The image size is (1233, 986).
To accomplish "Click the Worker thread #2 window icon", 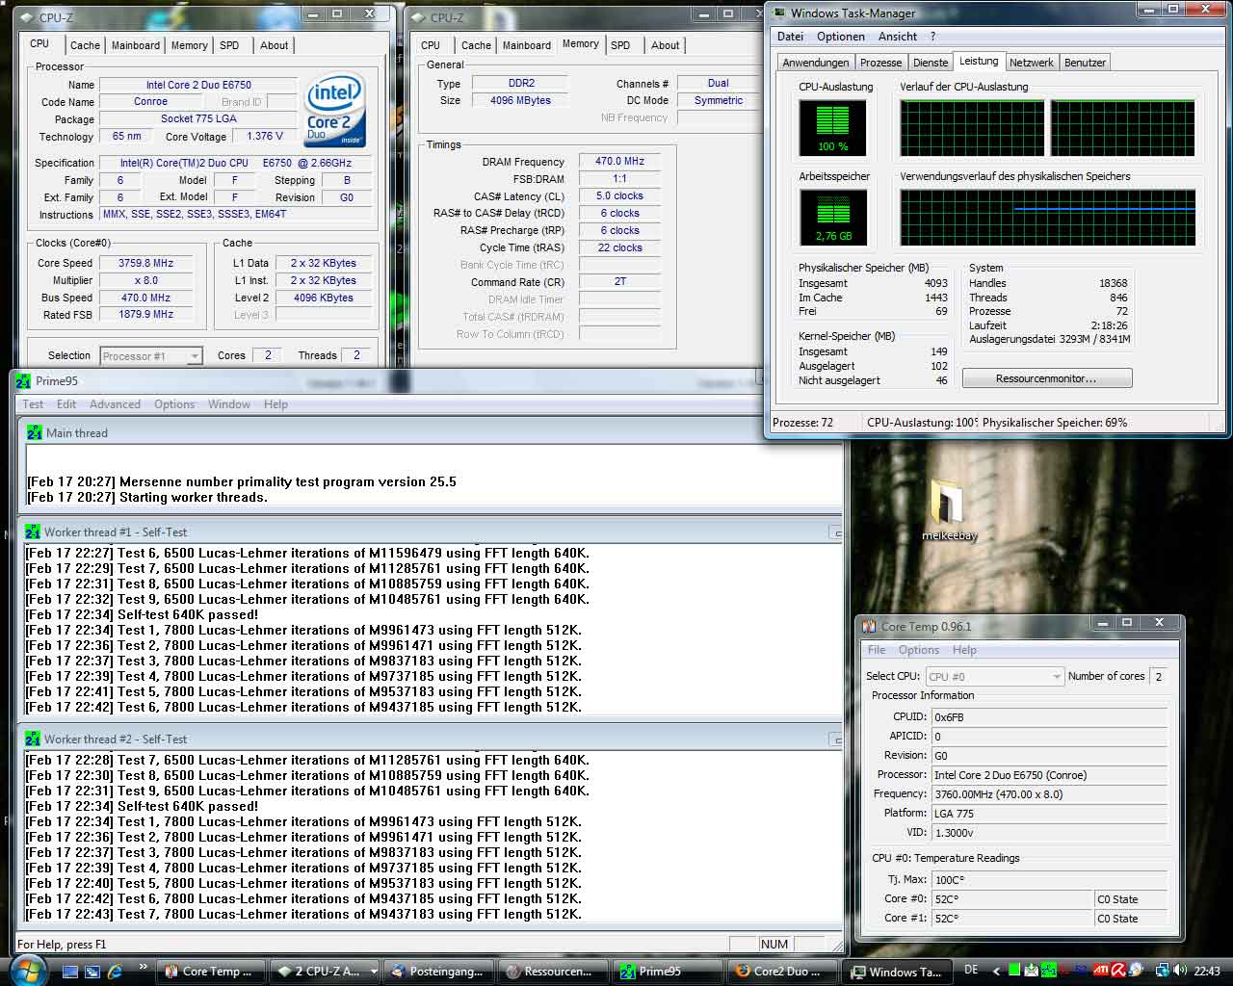I will tap(33, 739).
